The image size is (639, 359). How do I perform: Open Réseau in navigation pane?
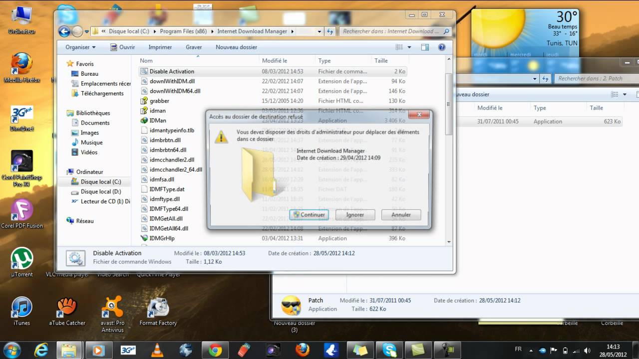pyautogui.click(x=84, y=221)
